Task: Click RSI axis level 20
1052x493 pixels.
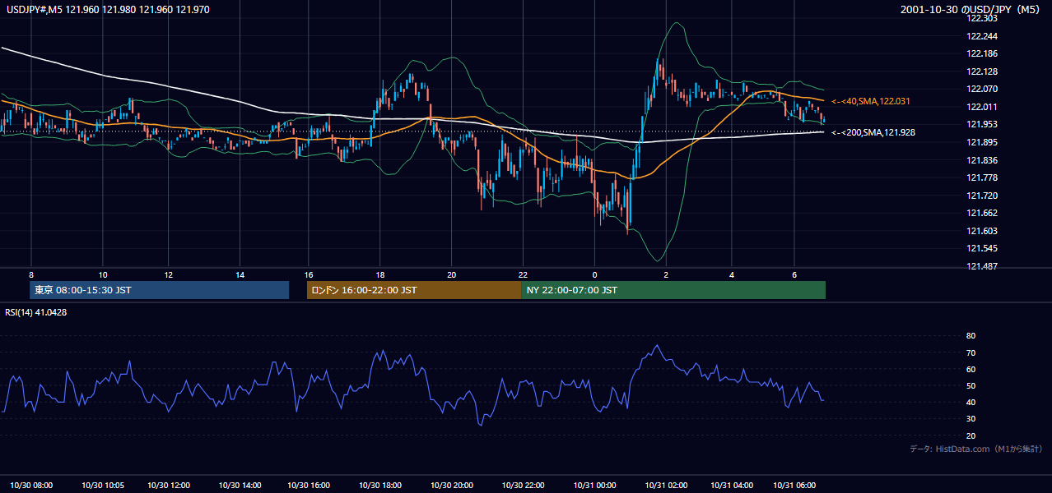Action: pos(971,435)
